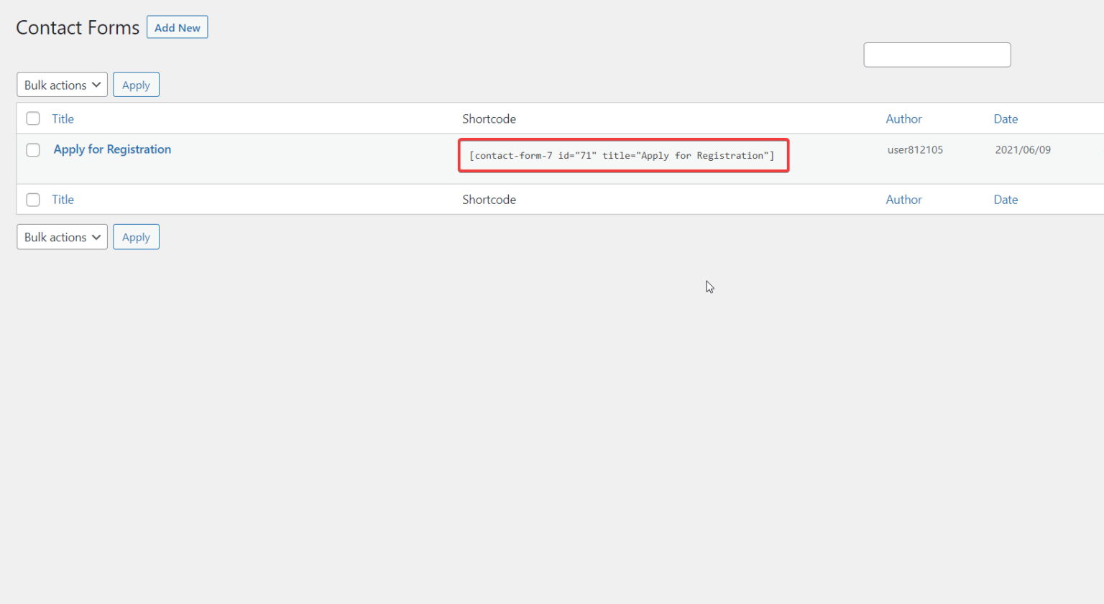
Task: Click the 2021/06/09 date entry
Action: coord(1023,149)
